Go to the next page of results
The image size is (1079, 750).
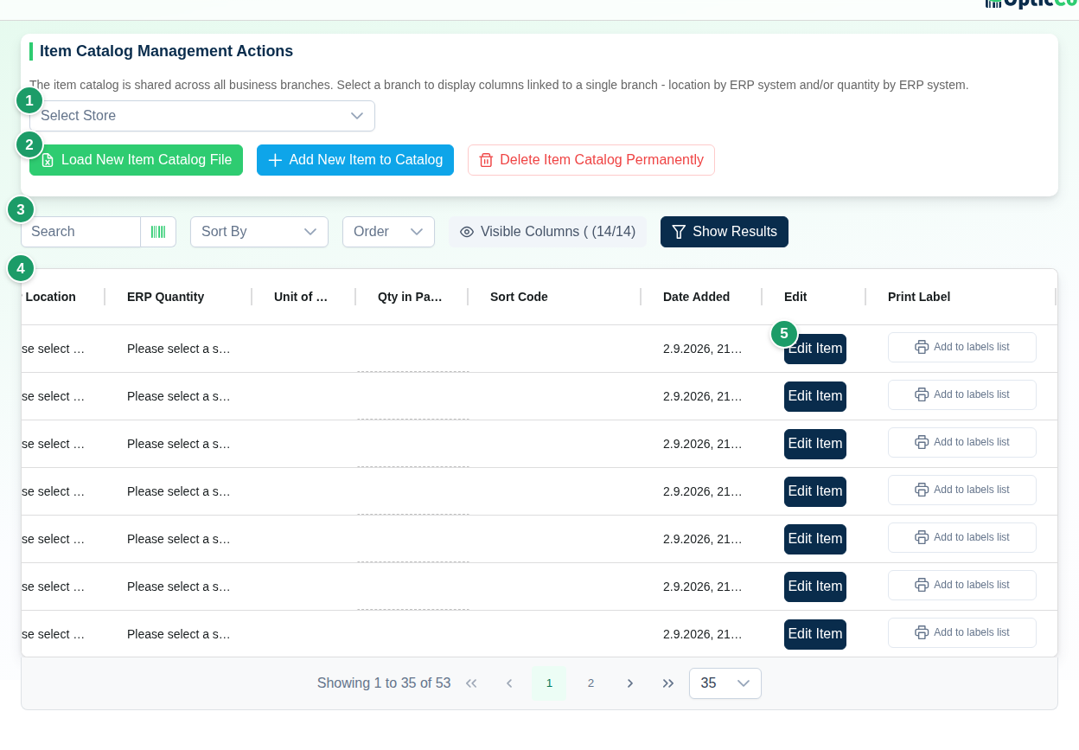(x=630, y=683)
